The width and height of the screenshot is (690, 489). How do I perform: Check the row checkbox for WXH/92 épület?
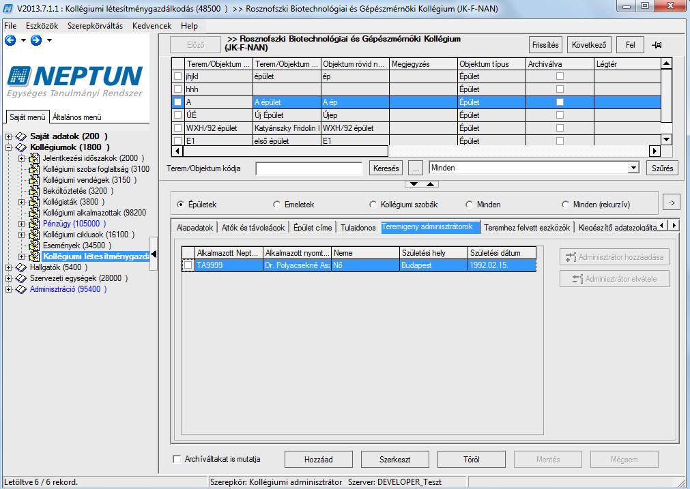(177, 128)
